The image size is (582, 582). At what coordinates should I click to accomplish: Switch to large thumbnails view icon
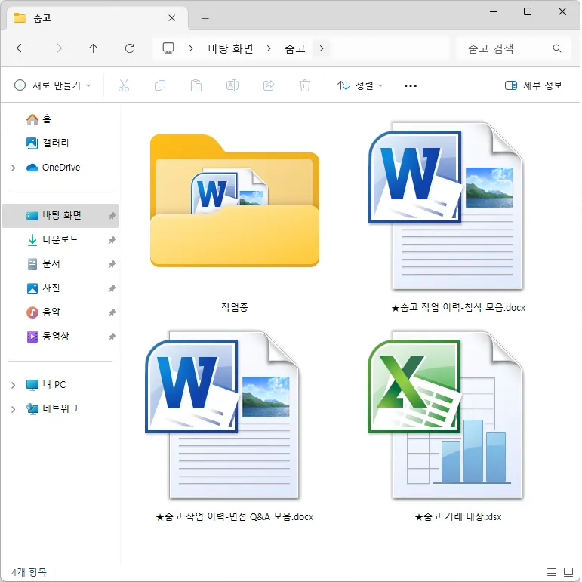(x=568, y=572)
